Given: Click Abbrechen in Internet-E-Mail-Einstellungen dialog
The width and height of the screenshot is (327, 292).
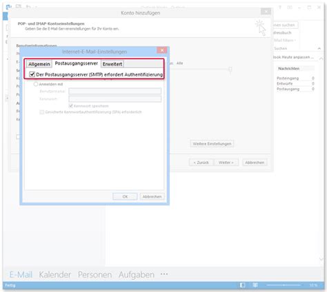Looking at the screenshot, I should 152,196.
